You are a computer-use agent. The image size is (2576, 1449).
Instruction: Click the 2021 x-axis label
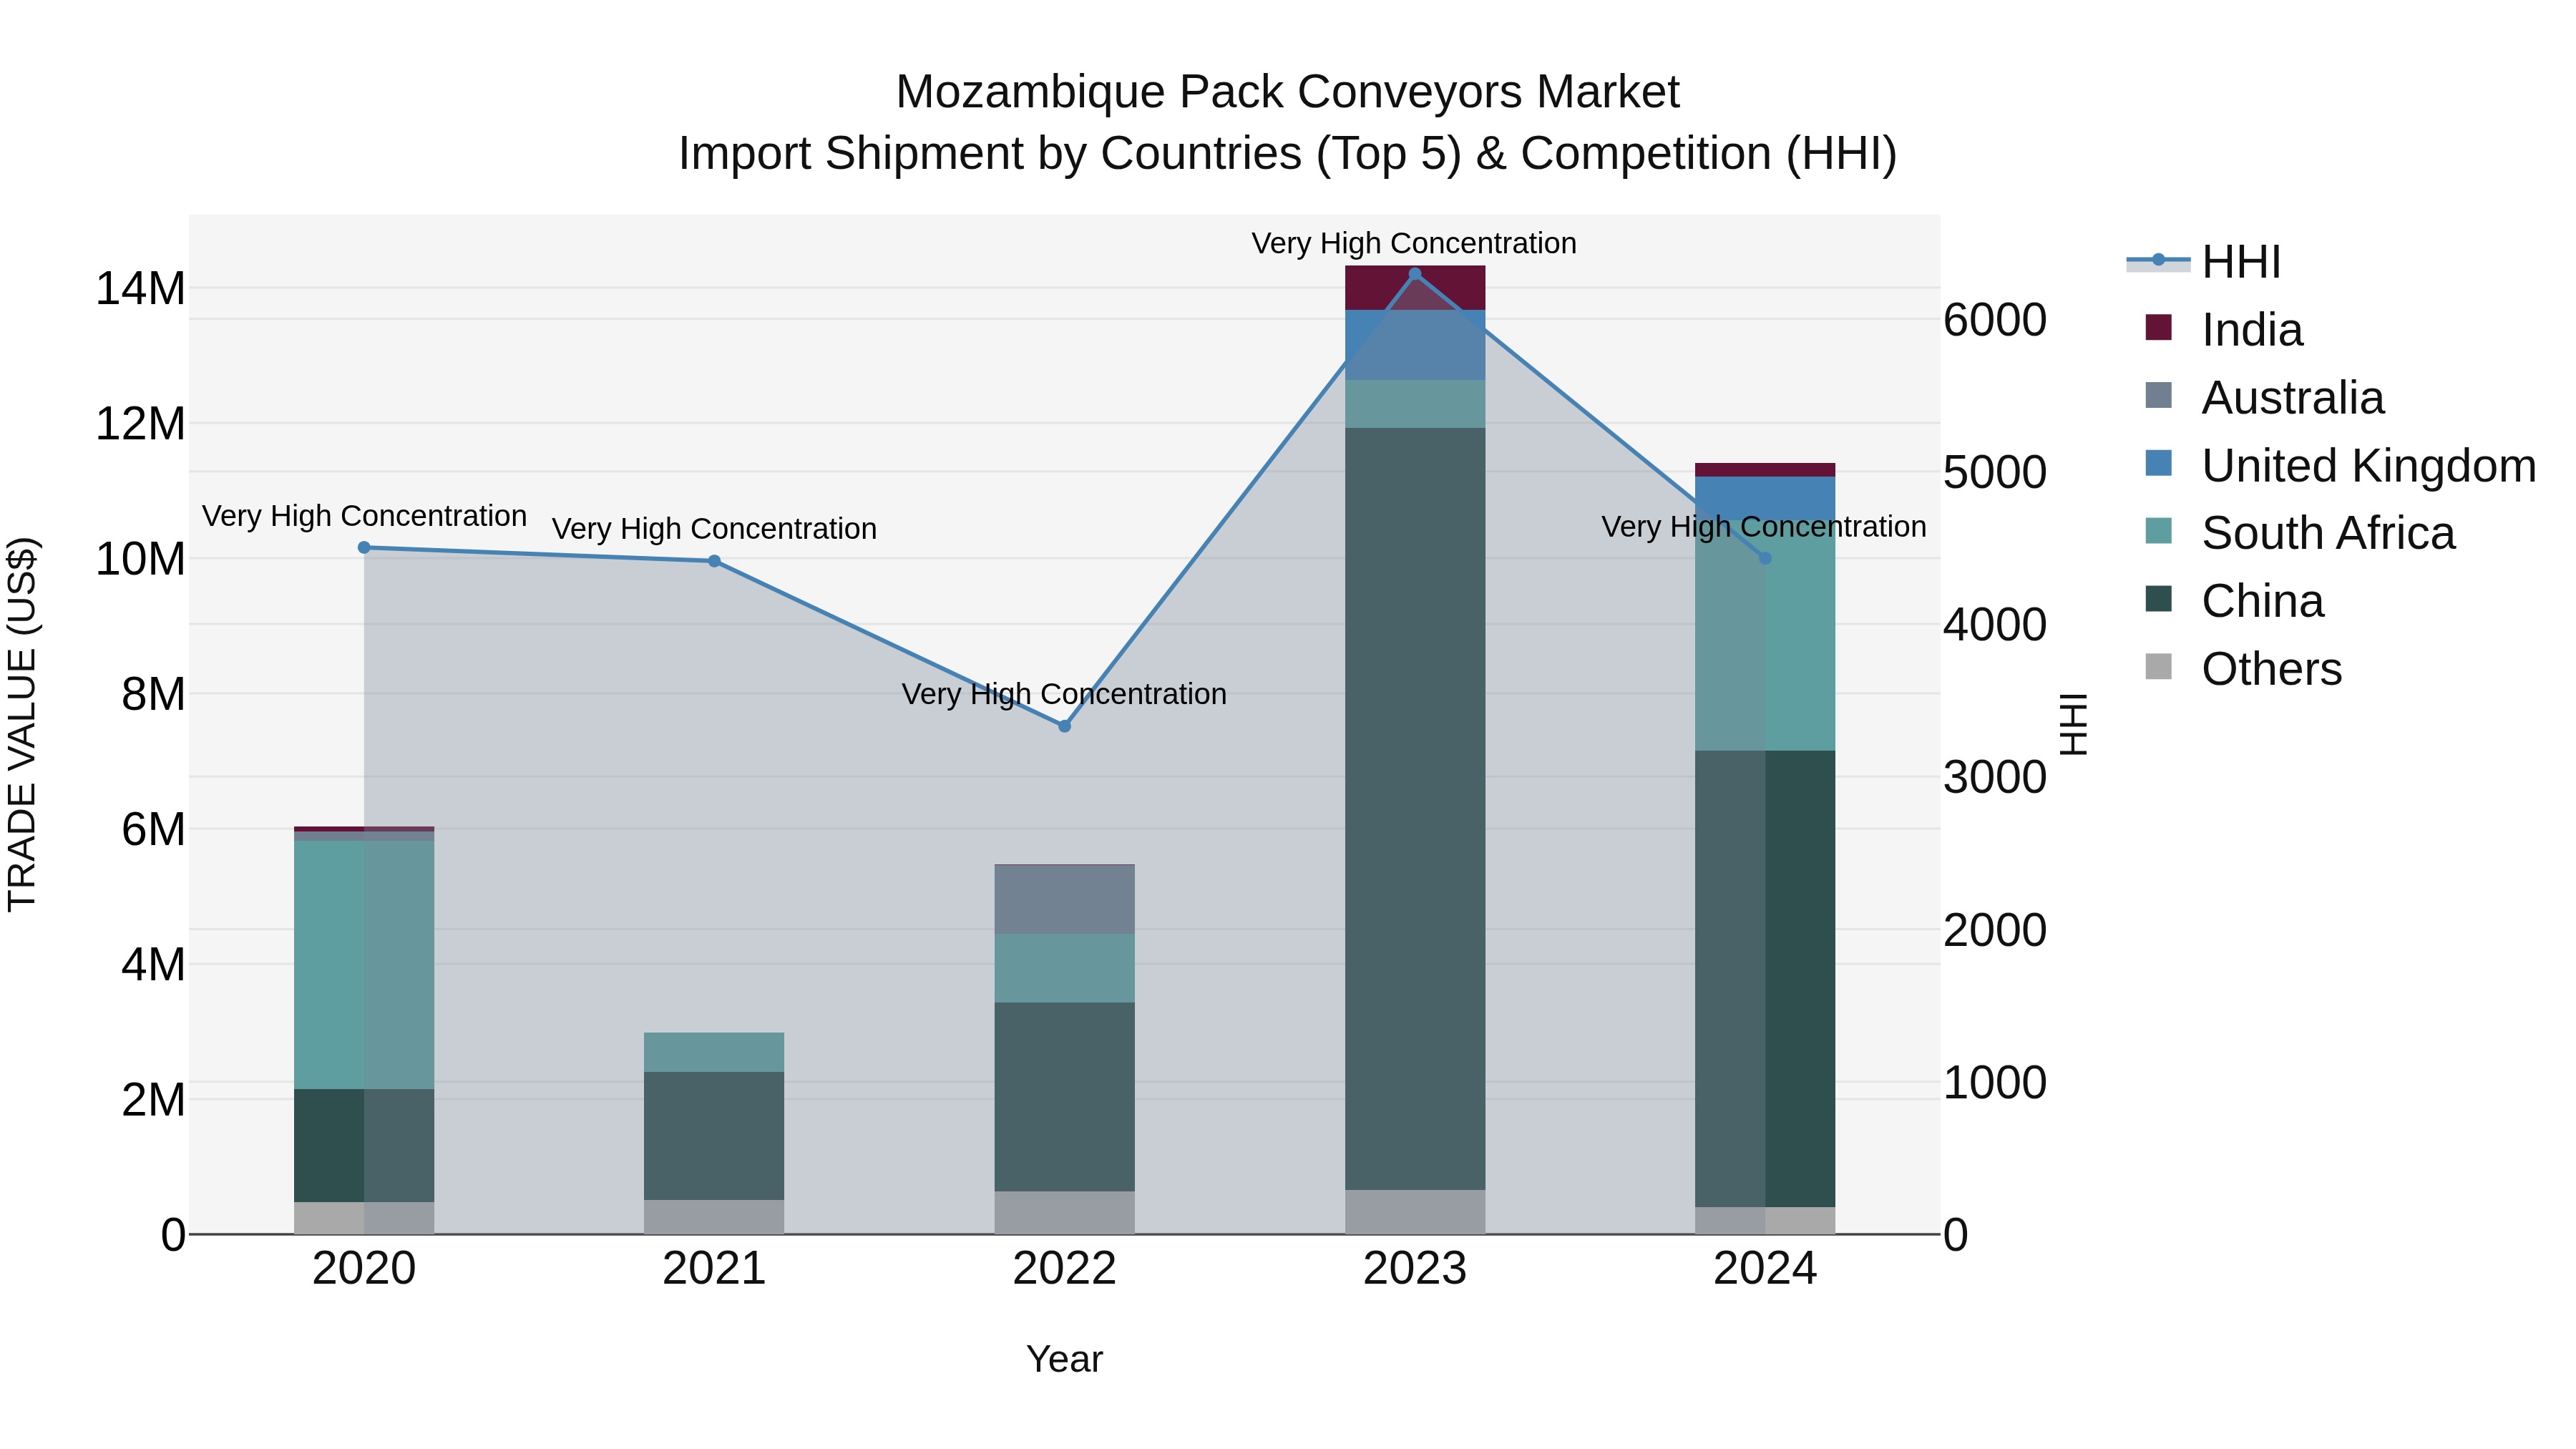click(714, 1269)
